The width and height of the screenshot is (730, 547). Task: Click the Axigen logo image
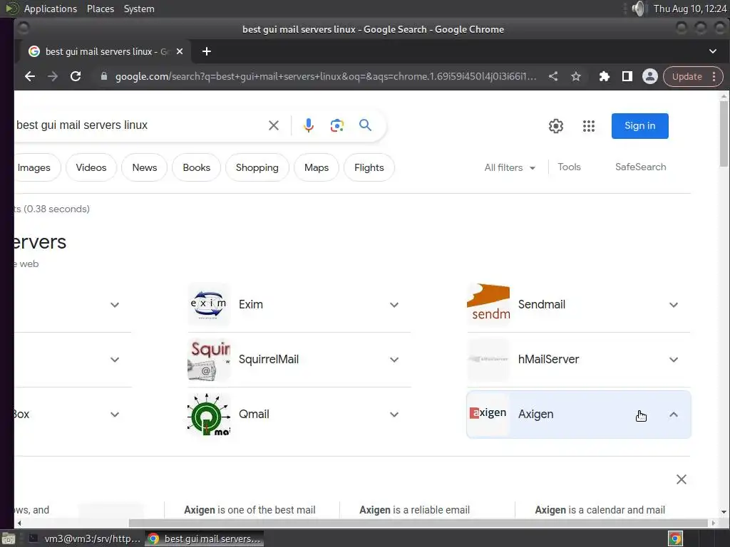coord(488,413)
